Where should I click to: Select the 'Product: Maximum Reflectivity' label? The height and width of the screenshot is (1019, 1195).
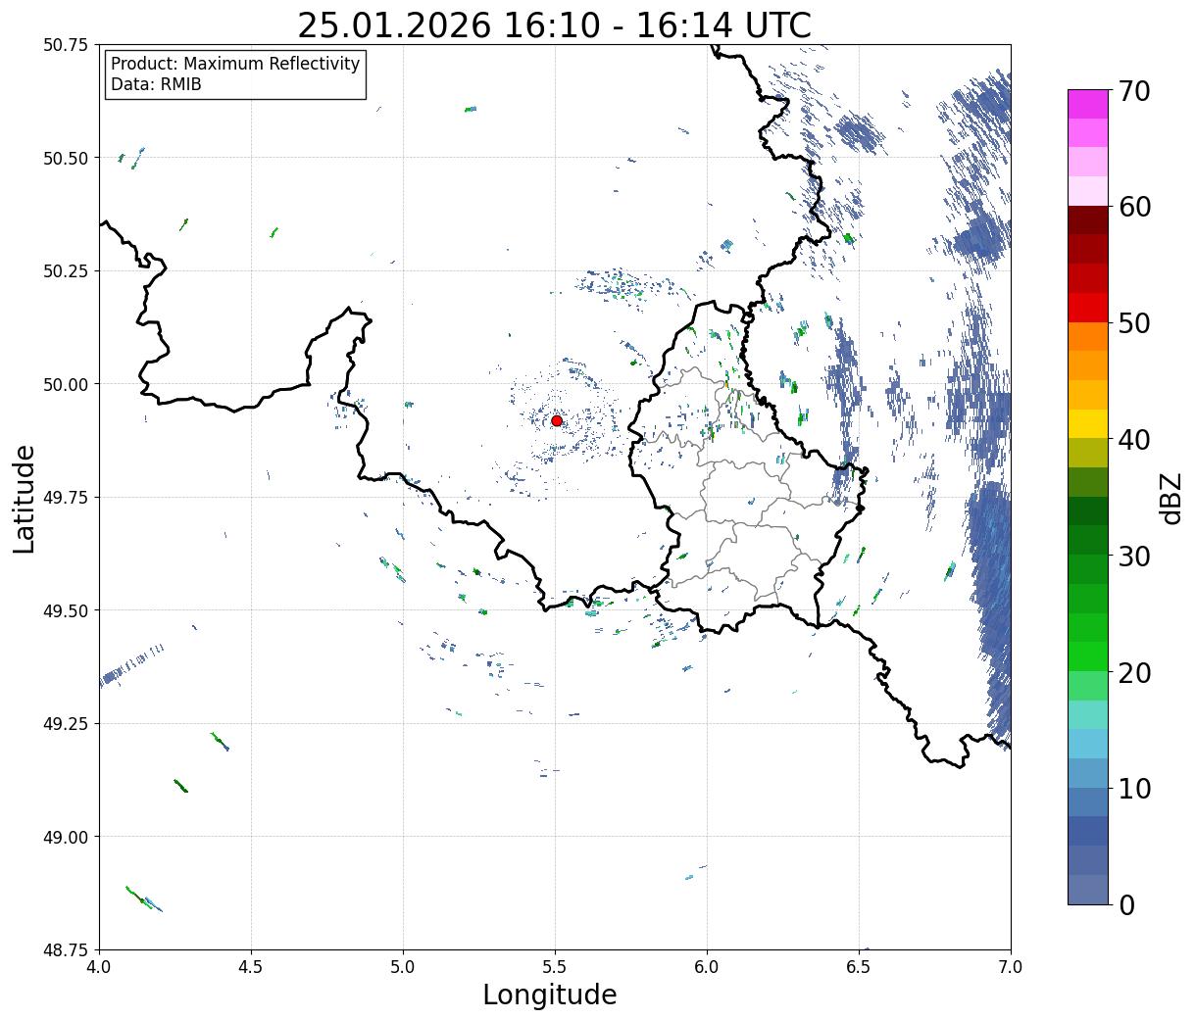(235, 64)
